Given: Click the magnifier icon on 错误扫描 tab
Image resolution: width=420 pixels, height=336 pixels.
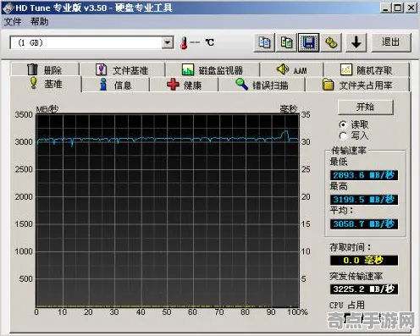Looking at the screenshot, I should coord(242,84).
